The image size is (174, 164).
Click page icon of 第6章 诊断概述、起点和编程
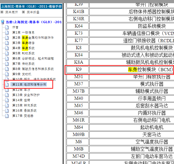[7, 58]
